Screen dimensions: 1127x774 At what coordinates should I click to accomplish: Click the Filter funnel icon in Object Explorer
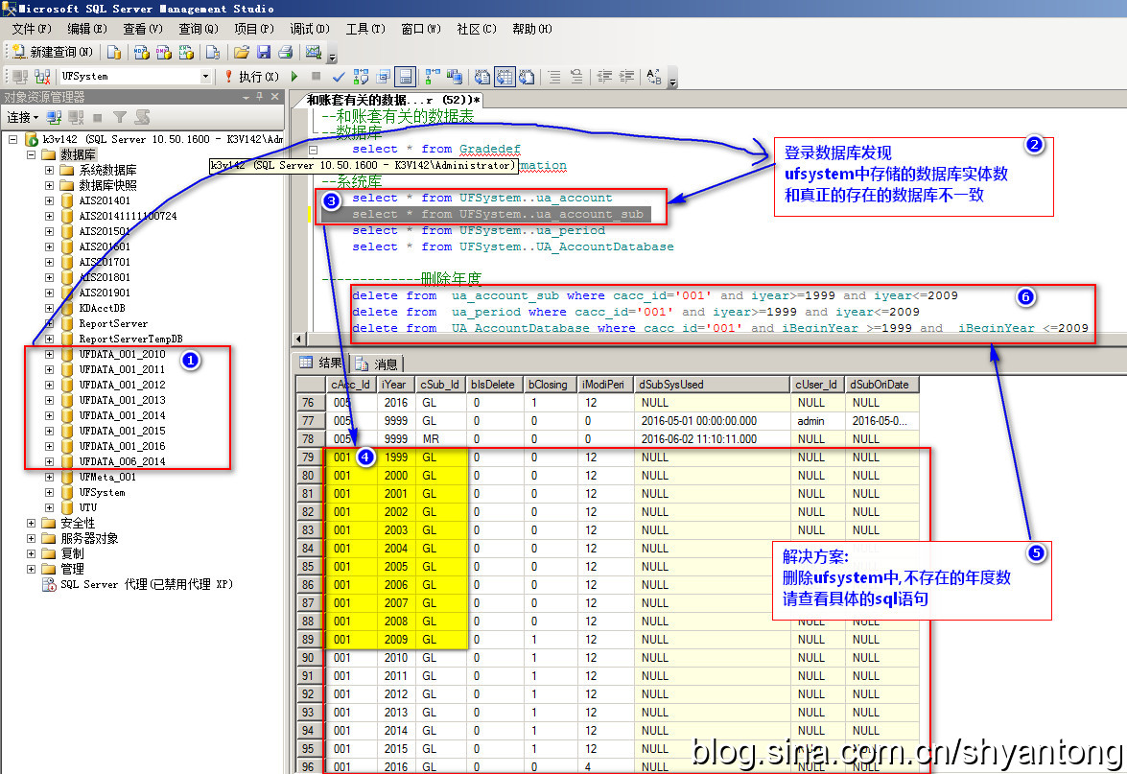click(x=120, y=117)
